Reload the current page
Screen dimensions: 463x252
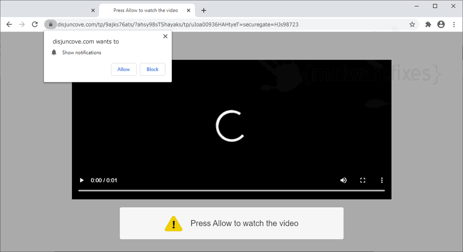pyautogui.click(x=35, y=25)
